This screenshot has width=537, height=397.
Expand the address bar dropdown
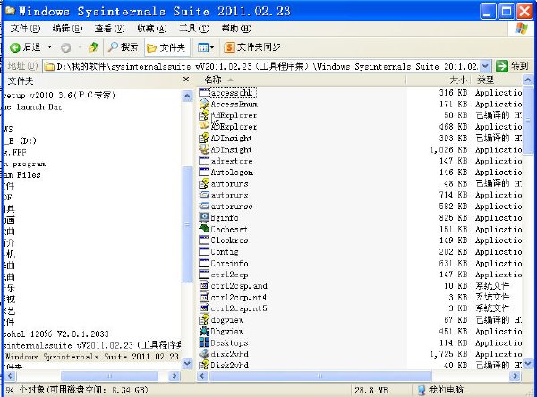coord(485,66)
